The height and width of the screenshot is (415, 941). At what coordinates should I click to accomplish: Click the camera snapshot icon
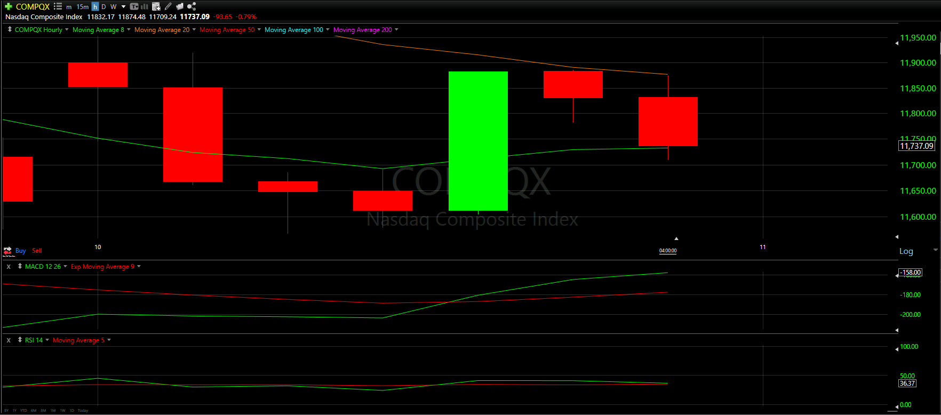180,6
